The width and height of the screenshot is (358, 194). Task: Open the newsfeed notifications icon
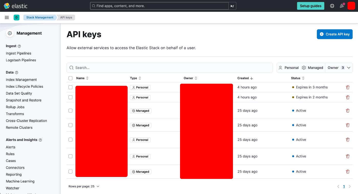click(342, 6)
